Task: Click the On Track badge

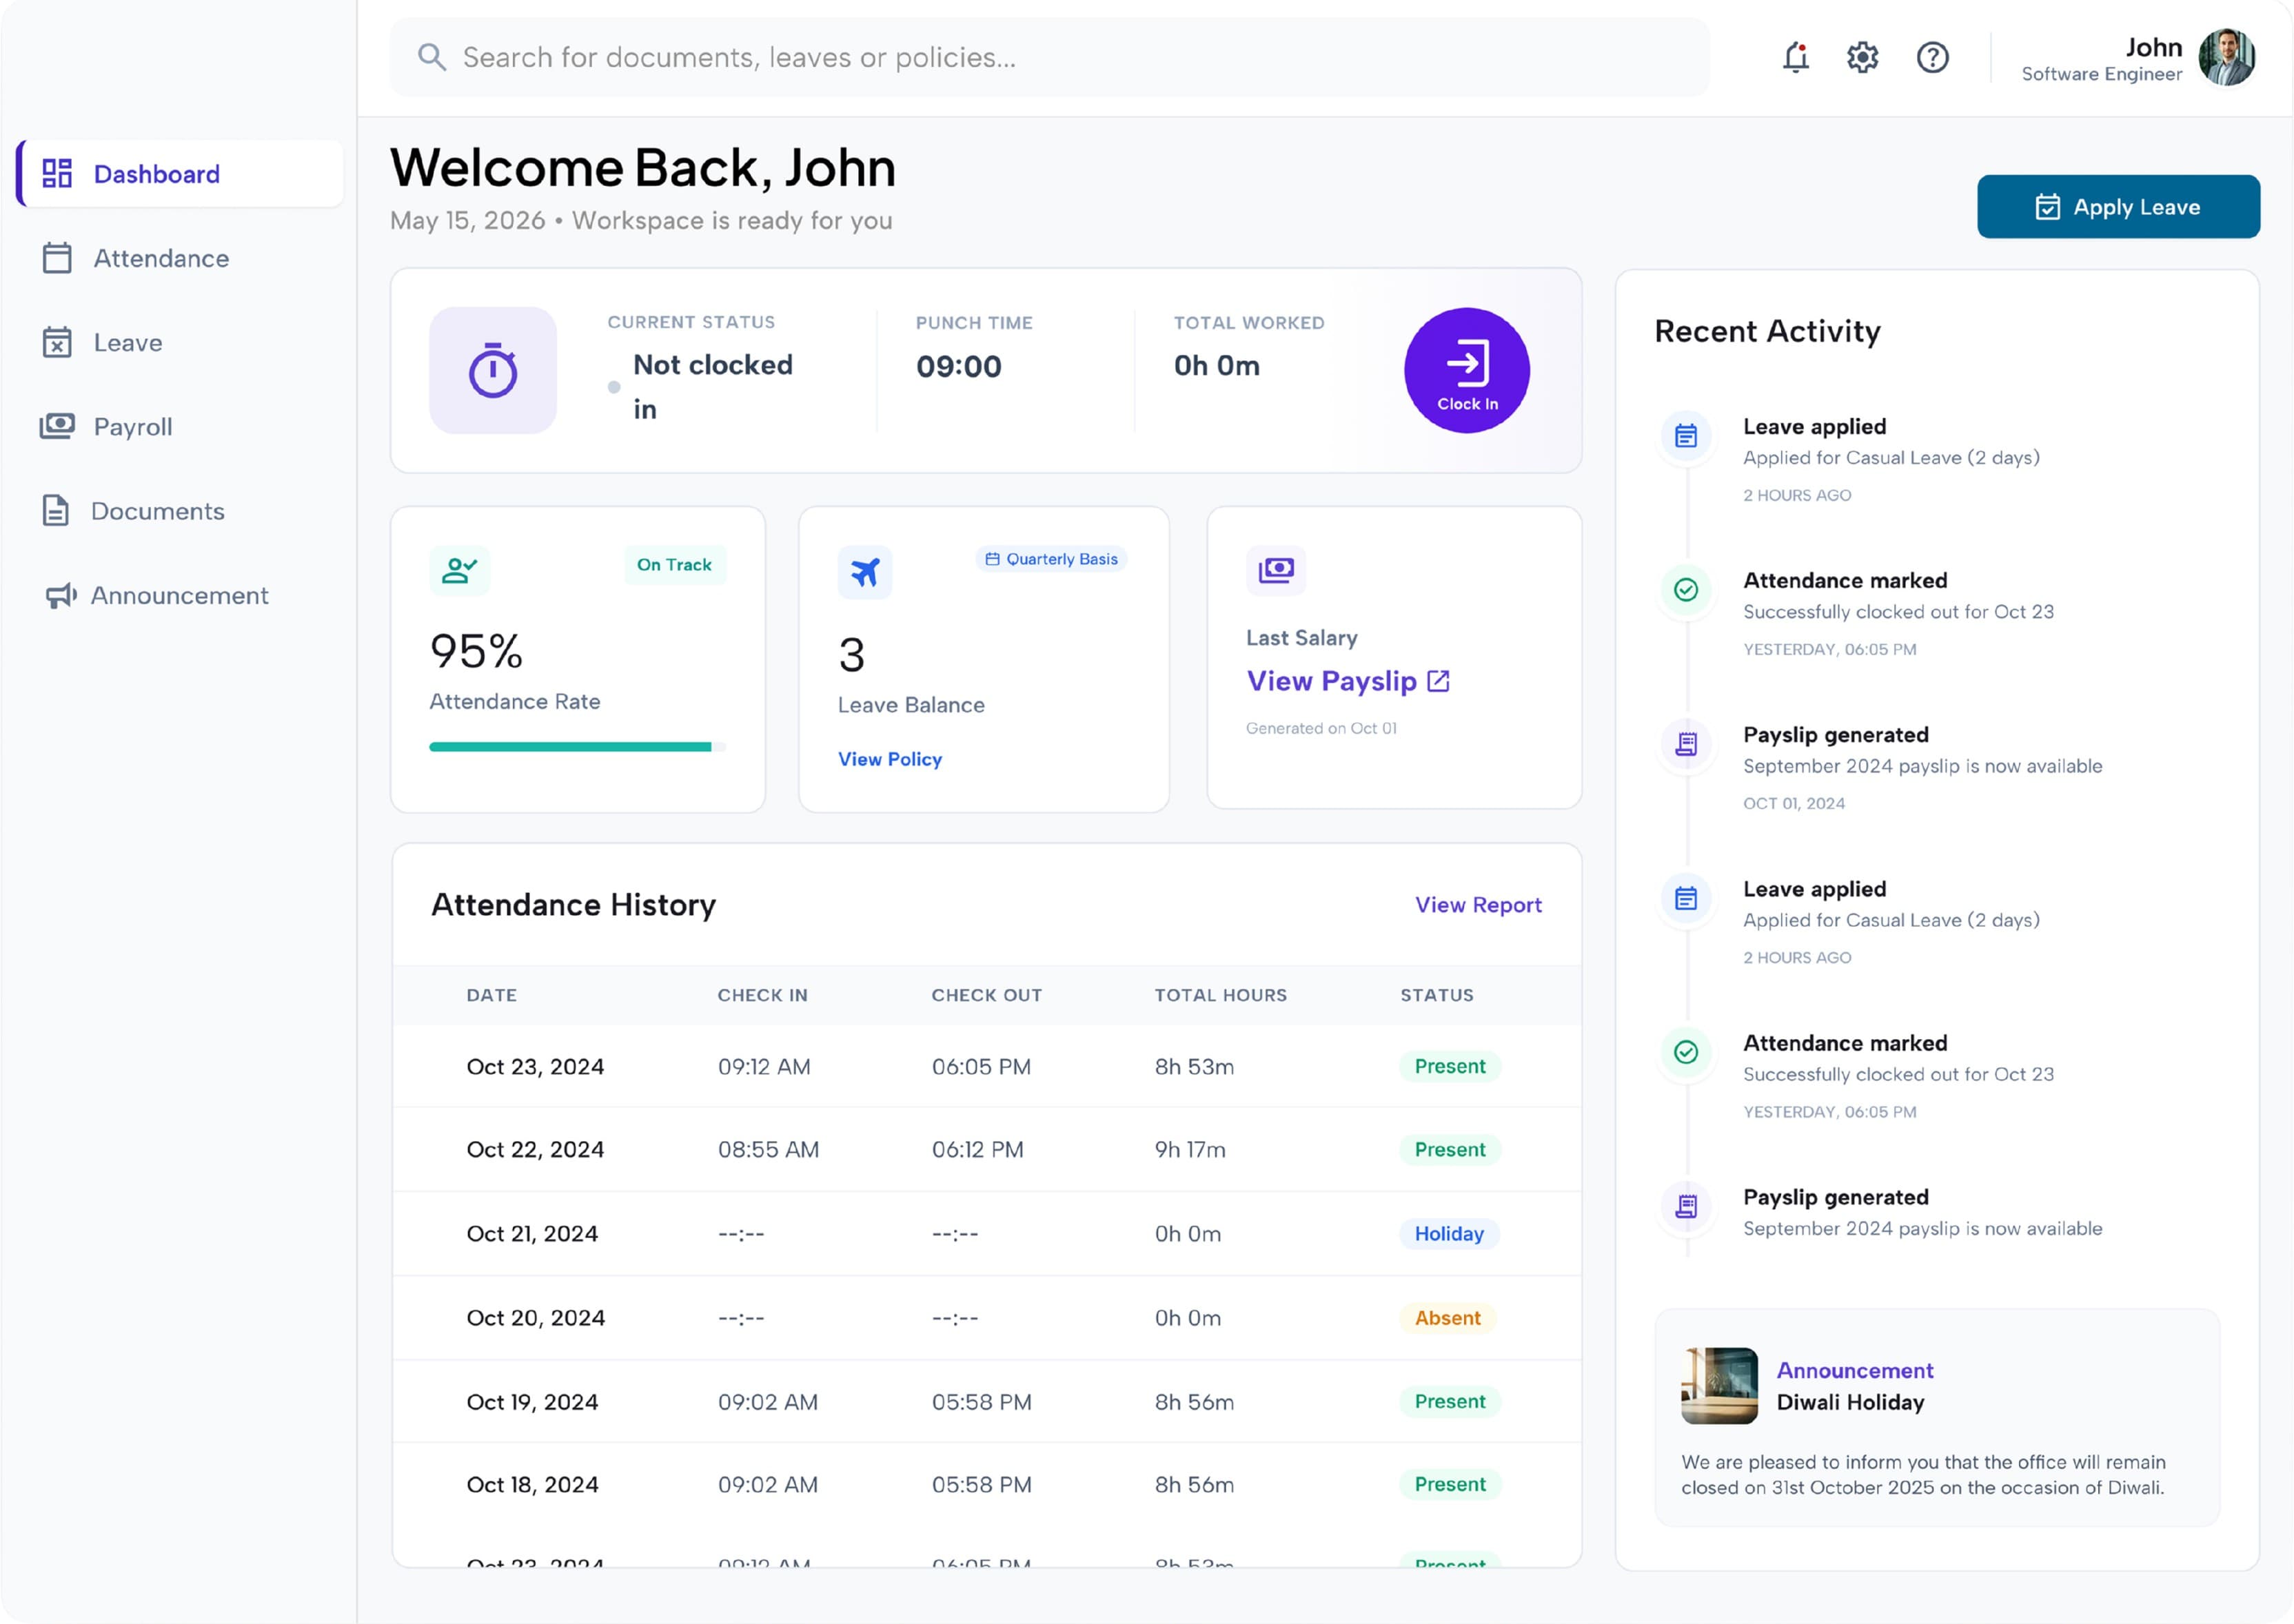Action: 674,565
